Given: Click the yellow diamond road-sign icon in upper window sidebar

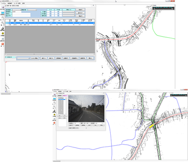Looking at the screenshot, I should click(x=3, y=33).
